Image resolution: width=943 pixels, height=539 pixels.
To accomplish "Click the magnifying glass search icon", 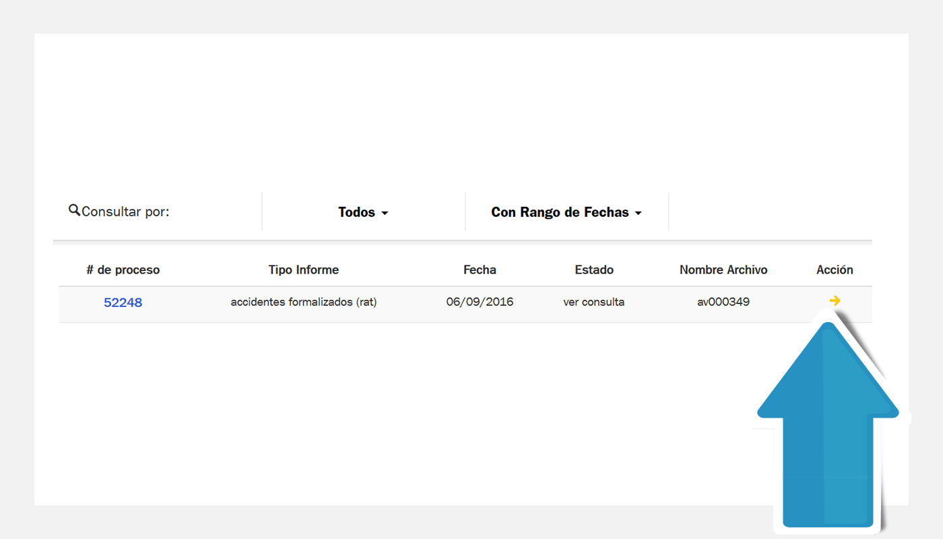I will 75,210.
